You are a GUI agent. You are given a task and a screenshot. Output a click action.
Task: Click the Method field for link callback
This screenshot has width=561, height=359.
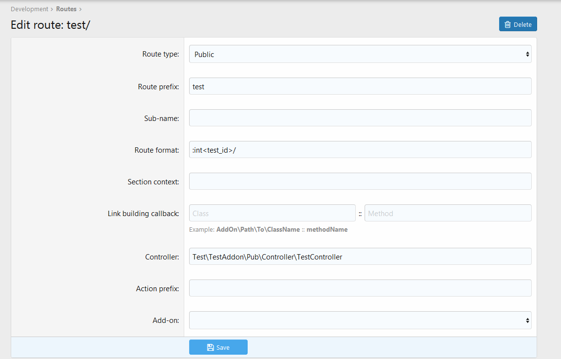pos(447,213)
